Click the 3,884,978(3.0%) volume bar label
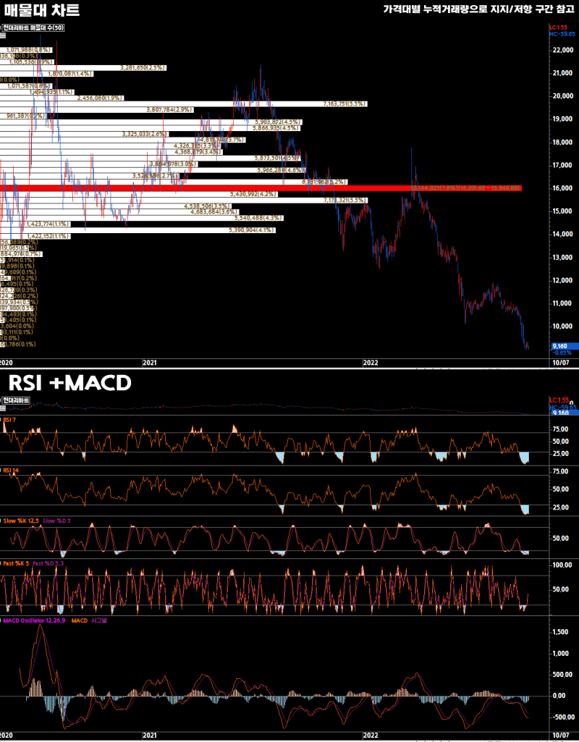The height and width of the screenshot is (742, 579). 173,164
